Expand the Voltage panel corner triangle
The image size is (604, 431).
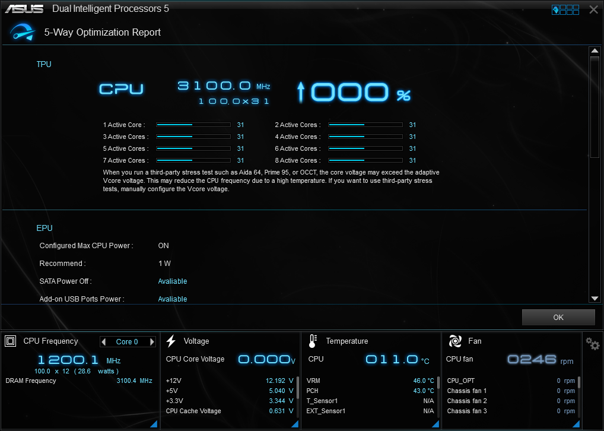tap(295, 424)
